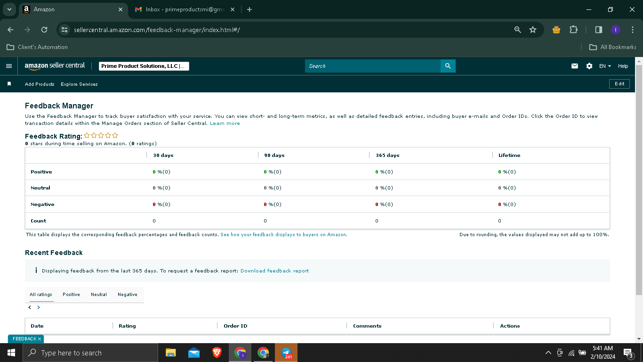Click the info icon in Recent Feedback notice

tap(36, 271)
